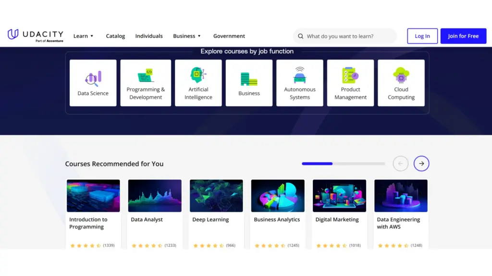This screenshot has height=276, width=492.
Task: Click the 'Digital Marketing' course title
Action: (337, 219)
